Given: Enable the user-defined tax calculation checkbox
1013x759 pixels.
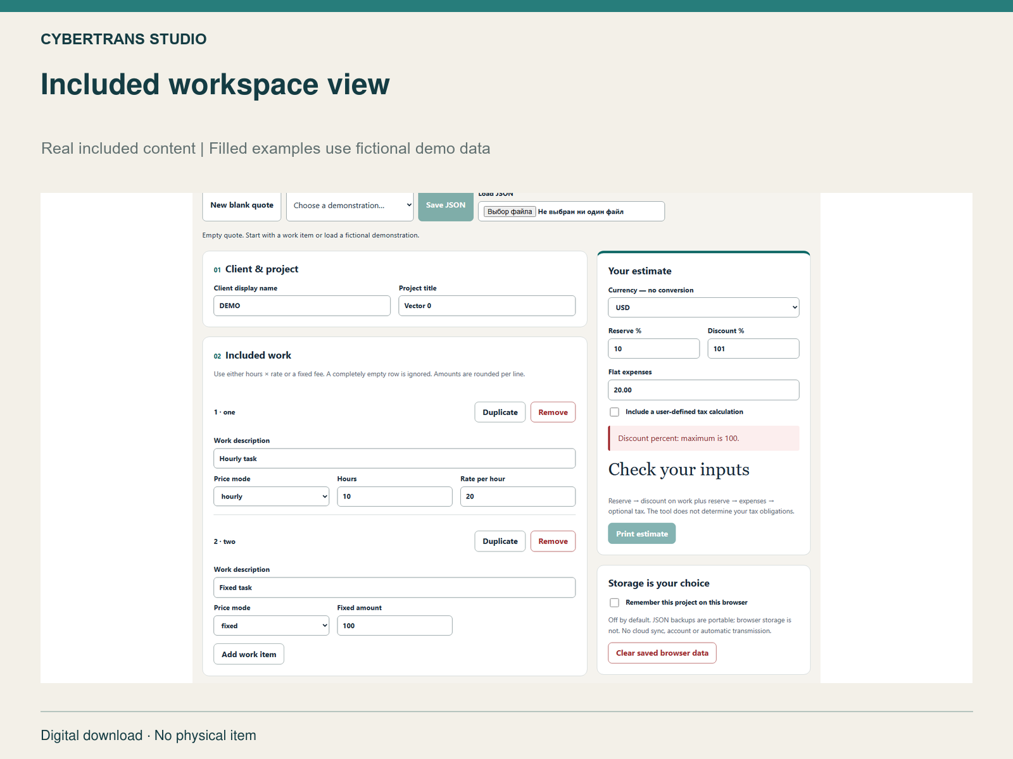Looking at the screenshot, I should point(614,412).
